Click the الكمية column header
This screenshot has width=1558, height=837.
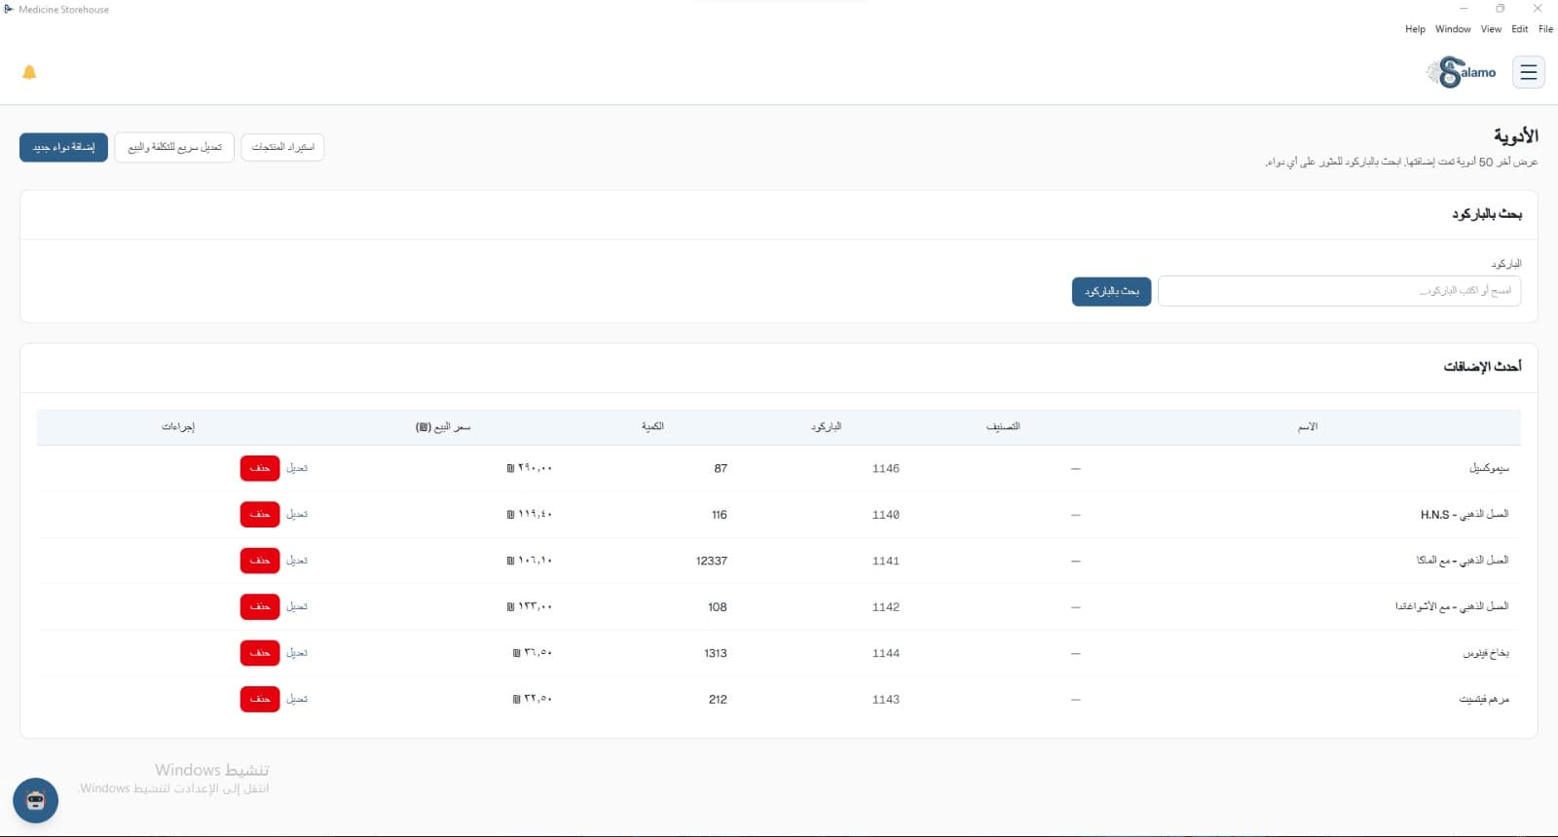click(652, 426)
